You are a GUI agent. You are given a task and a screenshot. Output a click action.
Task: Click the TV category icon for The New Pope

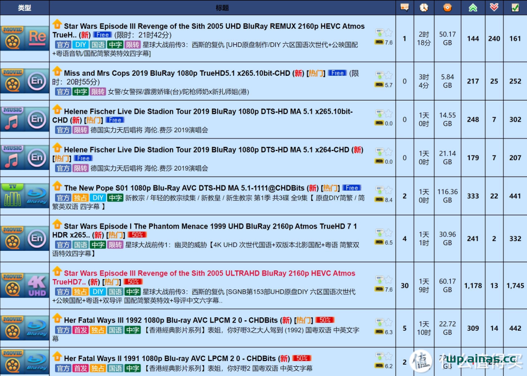pos(12,195)
